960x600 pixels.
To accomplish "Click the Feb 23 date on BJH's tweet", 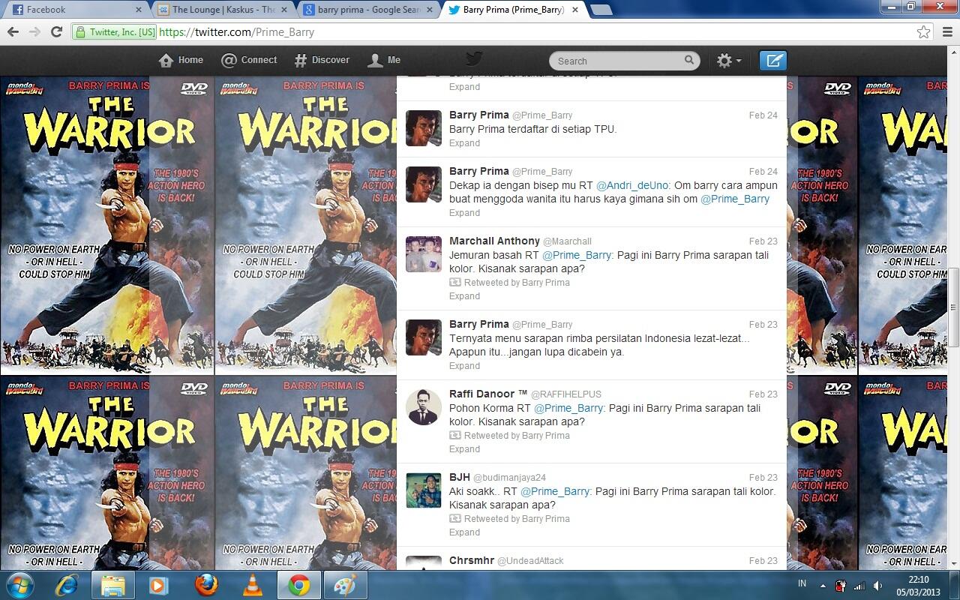I will [x=763, y=478].
